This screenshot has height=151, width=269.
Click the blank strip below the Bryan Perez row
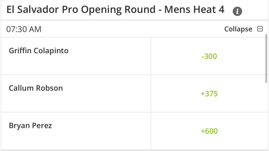(131, 150)
